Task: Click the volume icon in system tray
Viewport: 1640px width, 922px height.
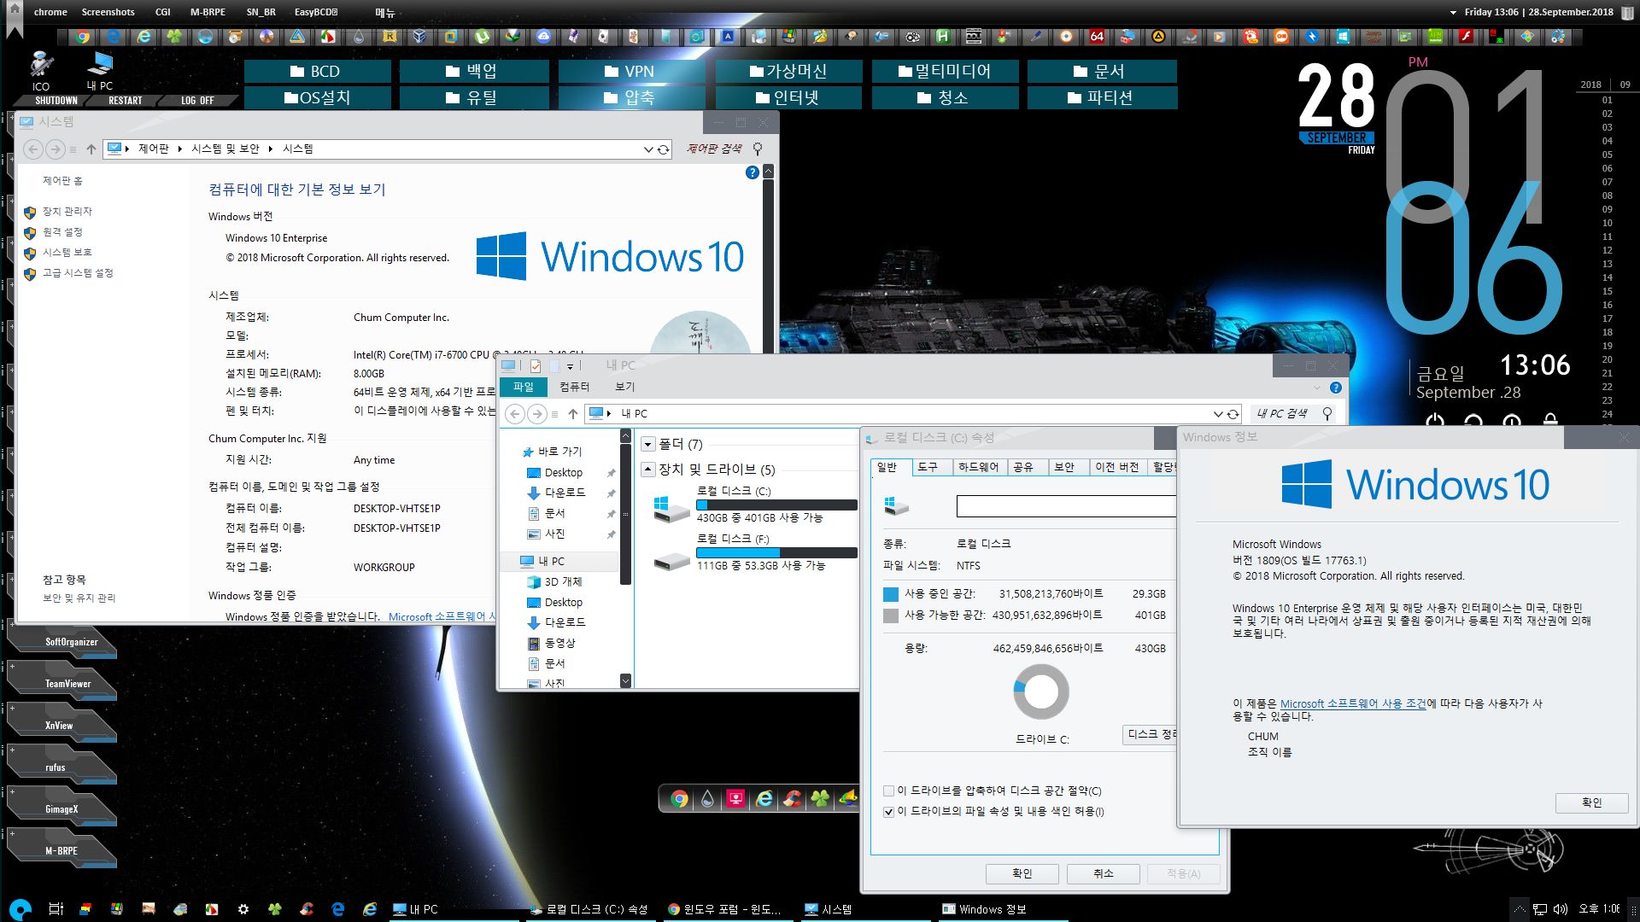Action: [1561, 909]
